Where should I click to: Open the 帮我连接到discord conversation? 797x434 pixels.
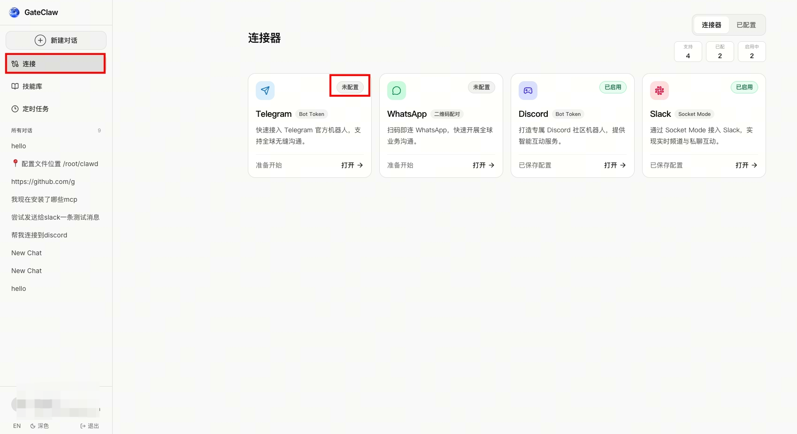point(39,235)
